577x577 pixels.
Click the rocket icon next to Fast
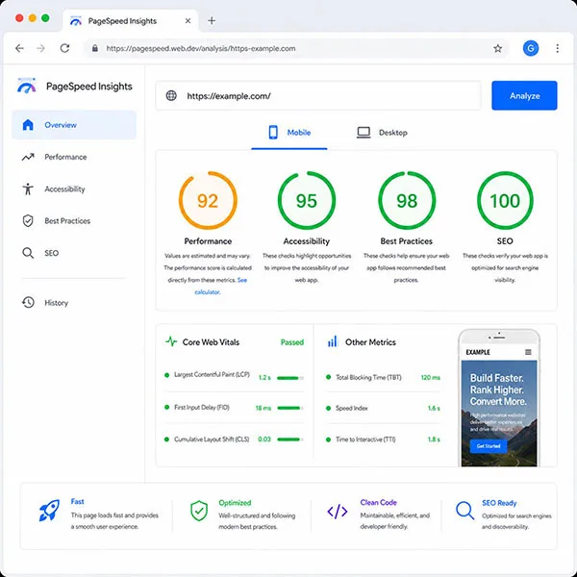(49, 510)
